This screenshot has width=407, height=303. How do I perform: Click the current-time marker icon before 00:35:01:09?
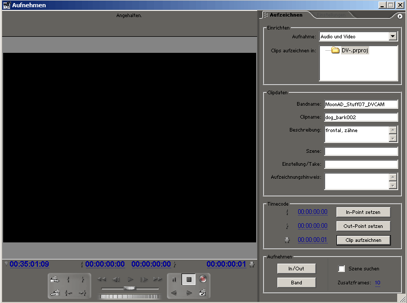click(x=6, y=264)
